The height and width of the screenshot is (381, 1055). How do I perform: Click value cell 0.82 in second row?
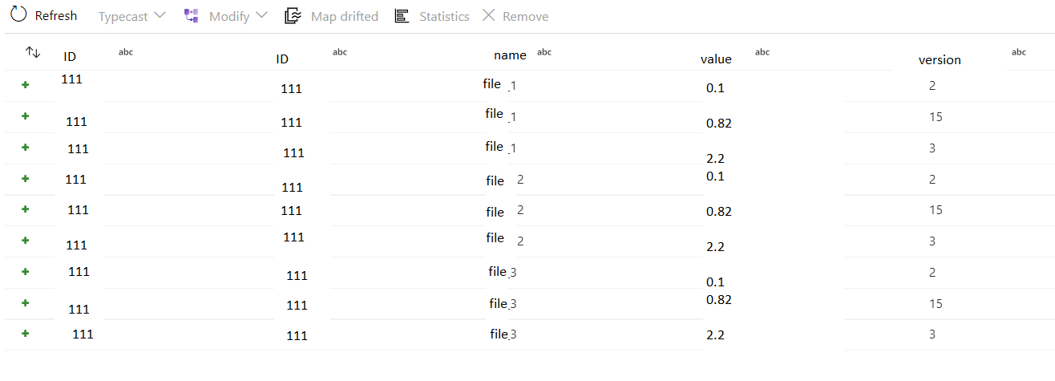pyautogui.click(x=718, y=123)
